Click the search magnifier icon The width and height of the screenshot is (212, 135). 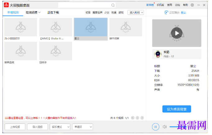[113, 5]
